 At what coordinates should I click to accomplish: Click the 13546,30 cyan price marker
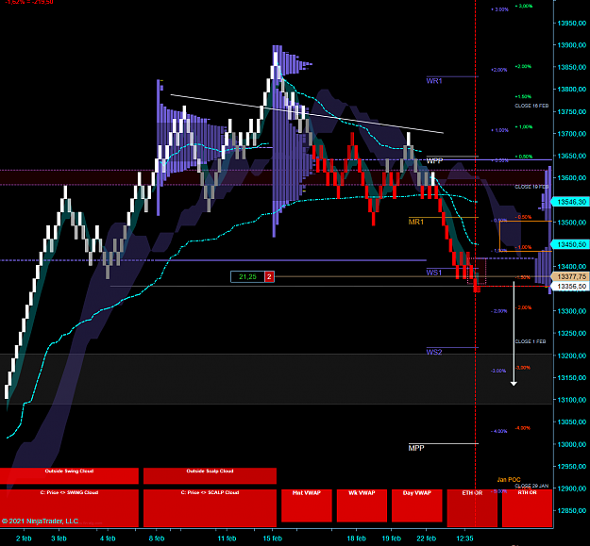tap(570, 202)
